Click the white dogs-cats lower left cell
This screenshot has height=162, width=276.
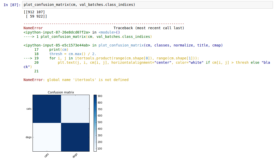(47, 137)
